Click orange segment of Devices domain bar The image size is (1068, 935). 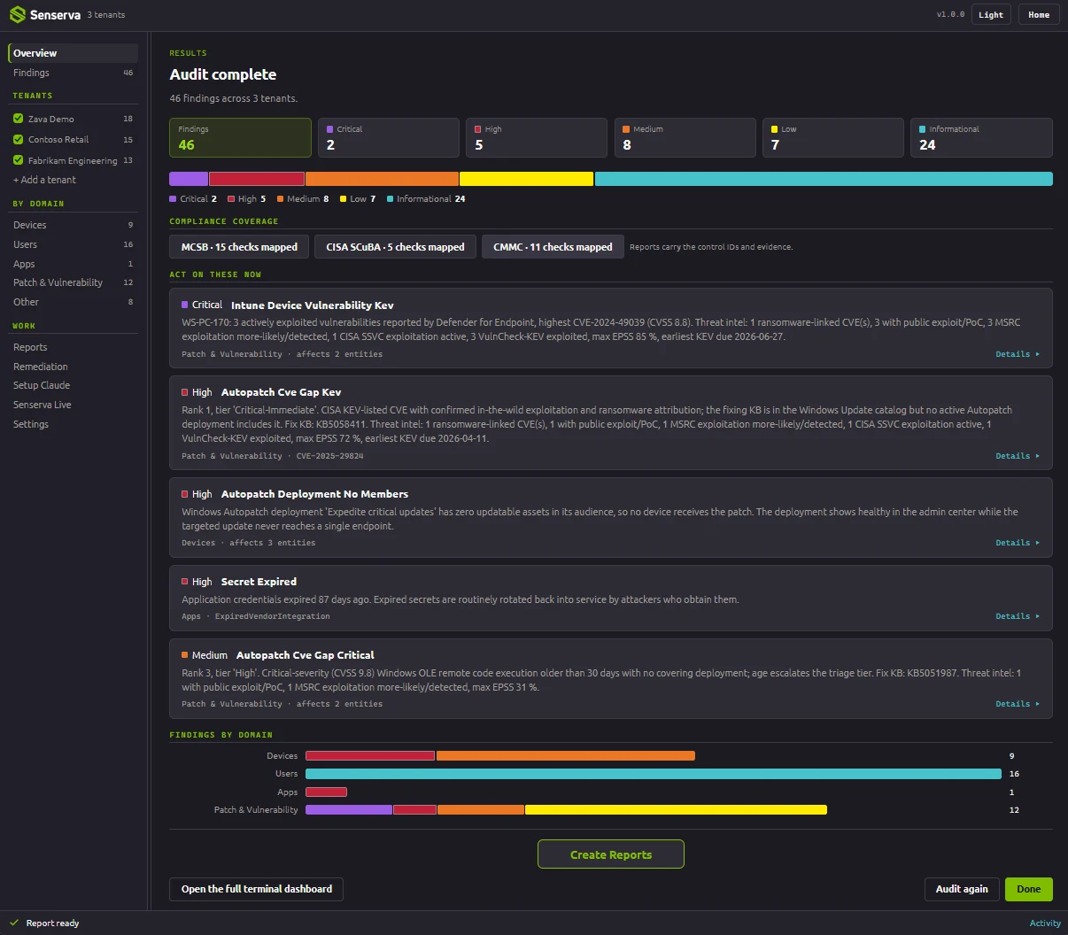[566, 756]
